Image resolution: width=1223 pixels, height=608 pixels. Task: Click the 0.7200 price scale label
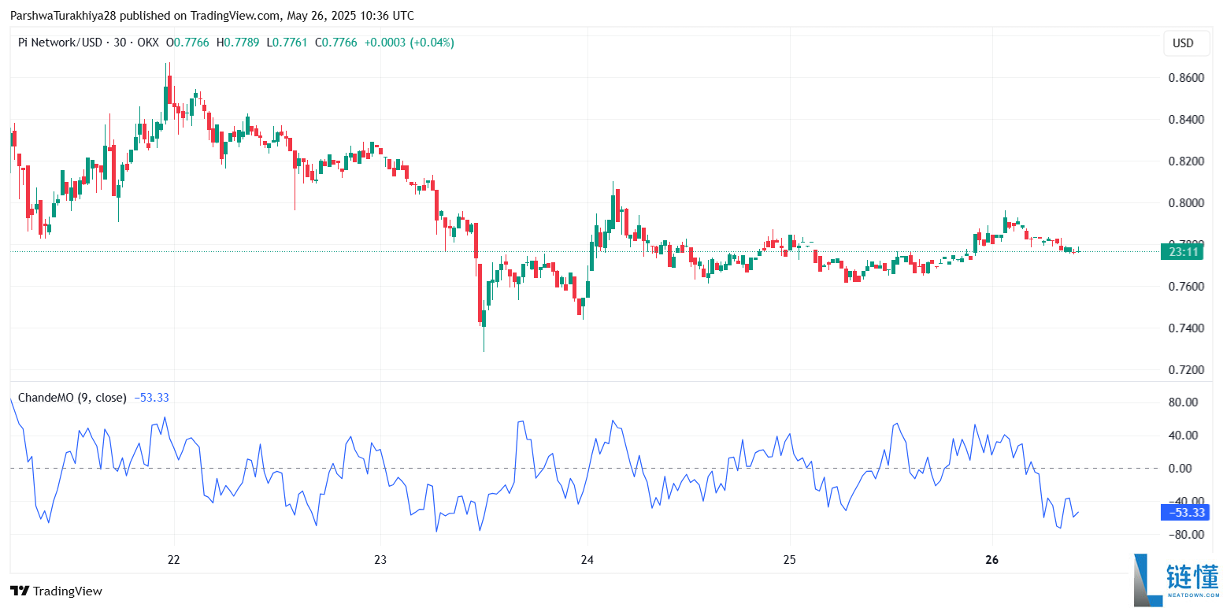(1186, 369)
